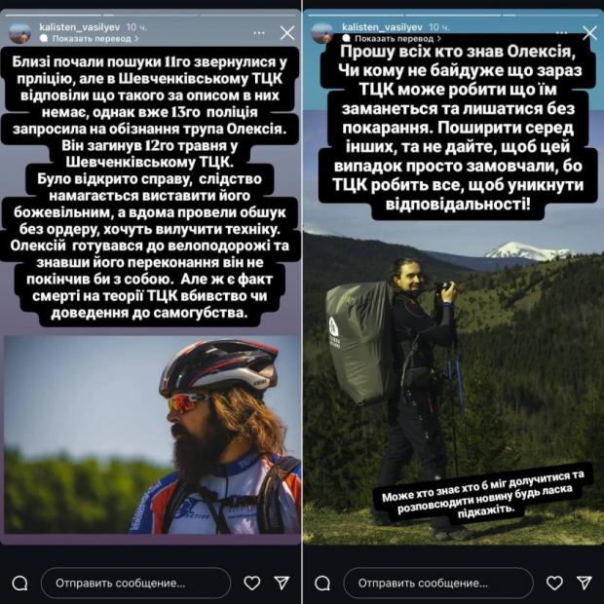Focus left 'Отправить сообщение' message field

click(x=135, y=583)
